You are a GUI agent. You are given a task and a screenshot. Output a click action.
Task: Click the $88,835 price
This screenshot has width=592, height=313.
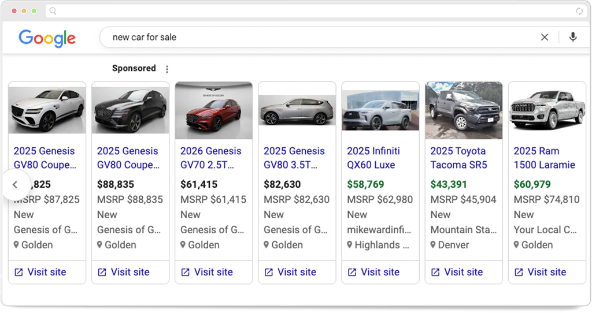tap(116, 184)
